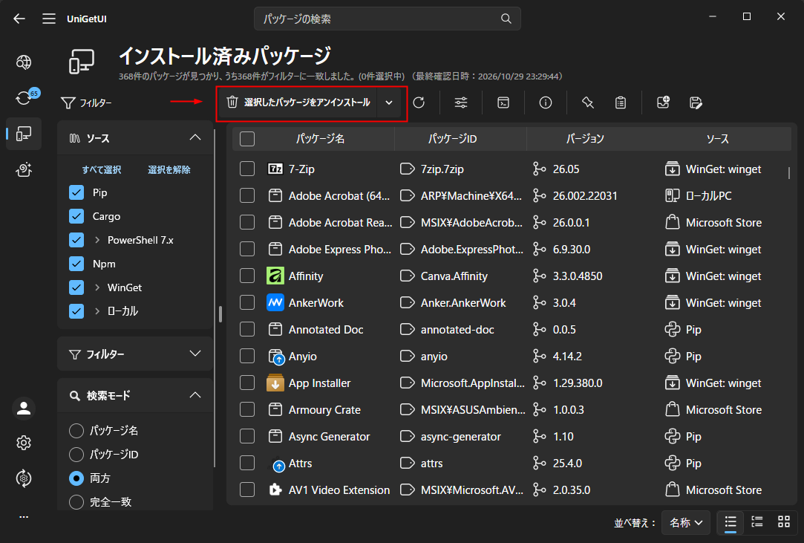Click the Affinity package icon
The image size is (804, 543).
pyautogui.click(x=275, y=276)
